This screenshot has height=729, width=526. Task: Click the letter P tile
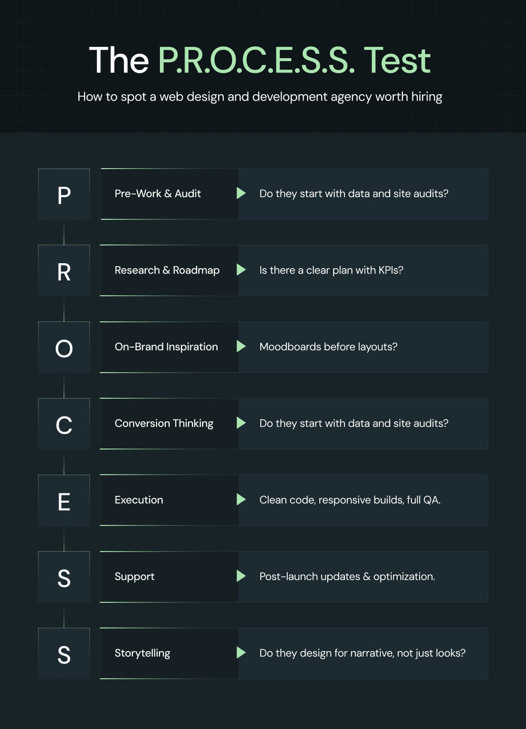coord(64,194)
